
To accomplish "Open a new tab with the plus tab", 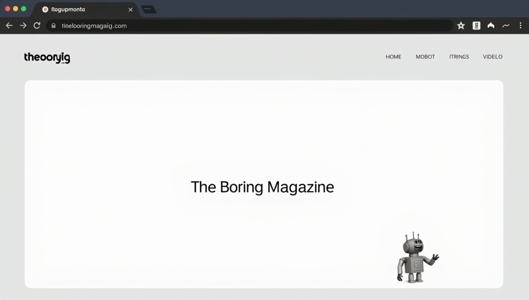I will tap(149, 9).
